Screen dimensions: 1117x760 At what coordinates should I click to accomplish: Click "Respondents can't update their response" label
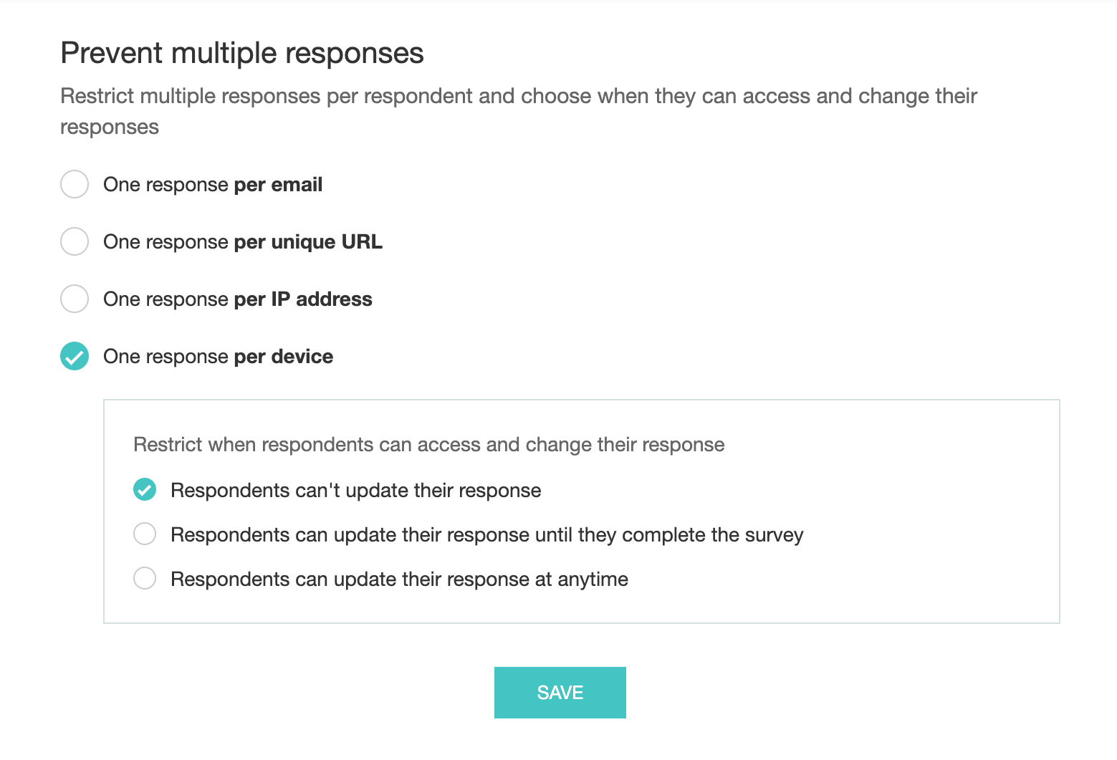click(x=355, y=491)
